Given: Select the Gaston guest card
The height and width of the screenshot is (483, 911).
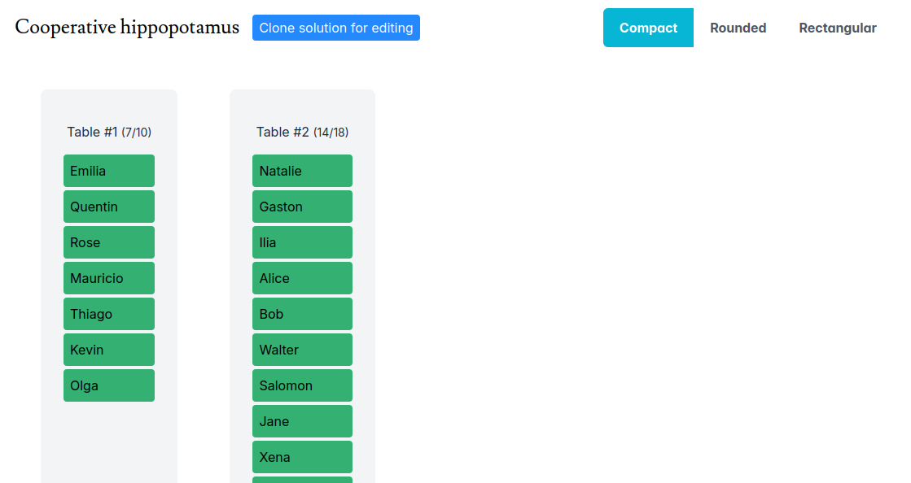Looking at the screenshot, I should (x=302, y=207).
